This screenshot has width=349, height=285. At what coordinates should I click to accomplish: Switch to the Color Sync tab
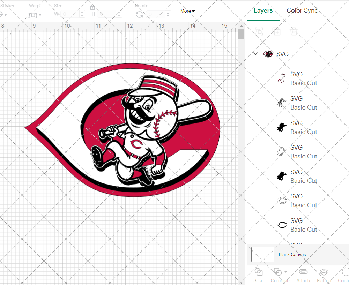point(302,10)
